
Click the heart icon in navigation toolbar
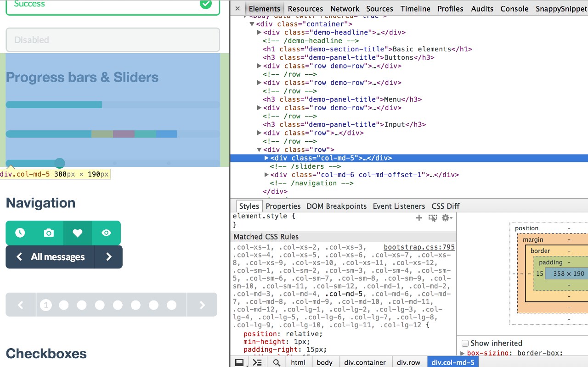78,233
